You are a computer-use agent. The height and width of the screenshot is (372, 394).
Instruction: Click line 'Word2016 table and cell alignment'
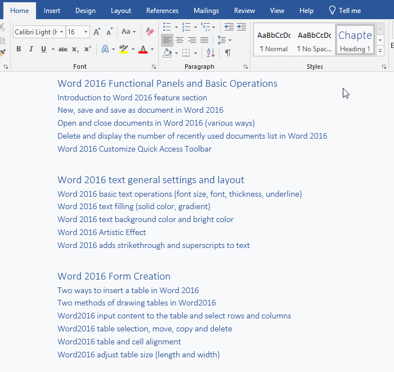click(119, 342)
